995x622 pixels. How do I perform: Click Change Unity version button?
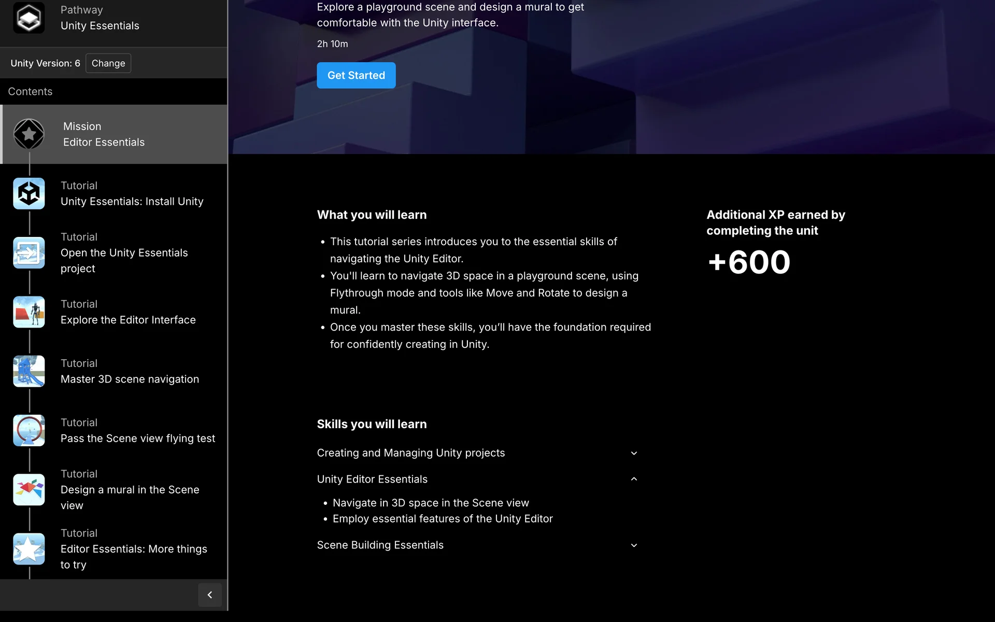click(x=108, y=63)
